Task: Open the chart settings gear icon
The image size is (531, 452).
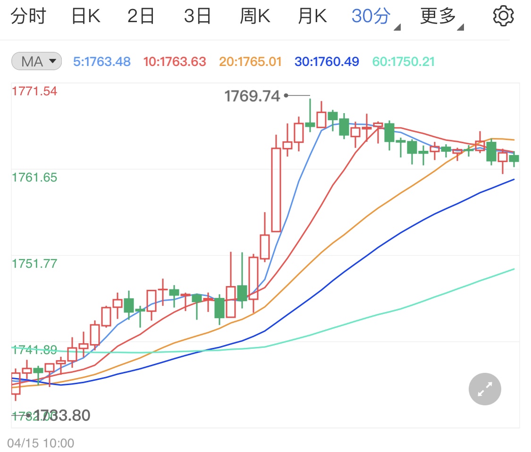Action: (x=503, y=16)
